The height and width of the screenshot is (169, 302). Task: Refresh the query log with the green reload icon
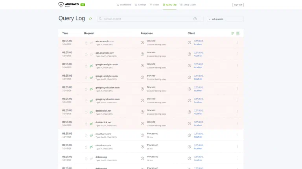tap(90, 19)
